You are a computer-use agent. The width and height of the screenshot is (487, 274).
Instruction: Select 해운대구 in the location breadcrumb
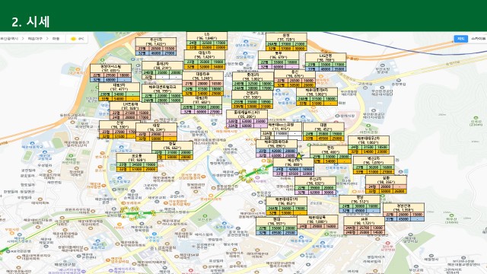(34, 39)
